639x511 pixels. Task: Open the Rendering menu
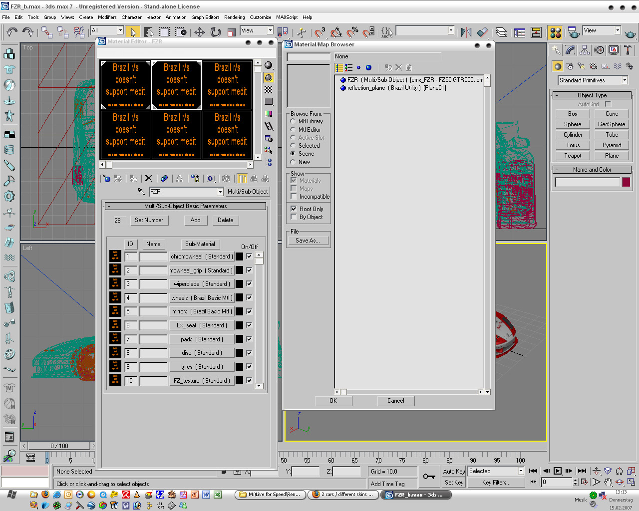234,17
